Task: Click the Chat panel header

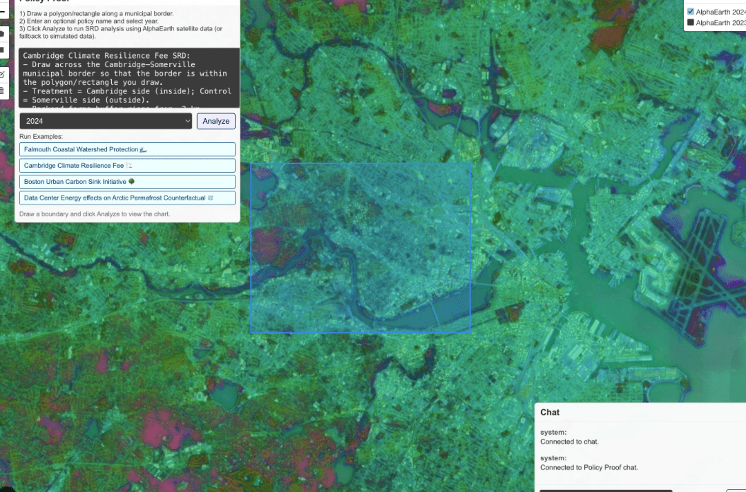Action: coord(640,413)
